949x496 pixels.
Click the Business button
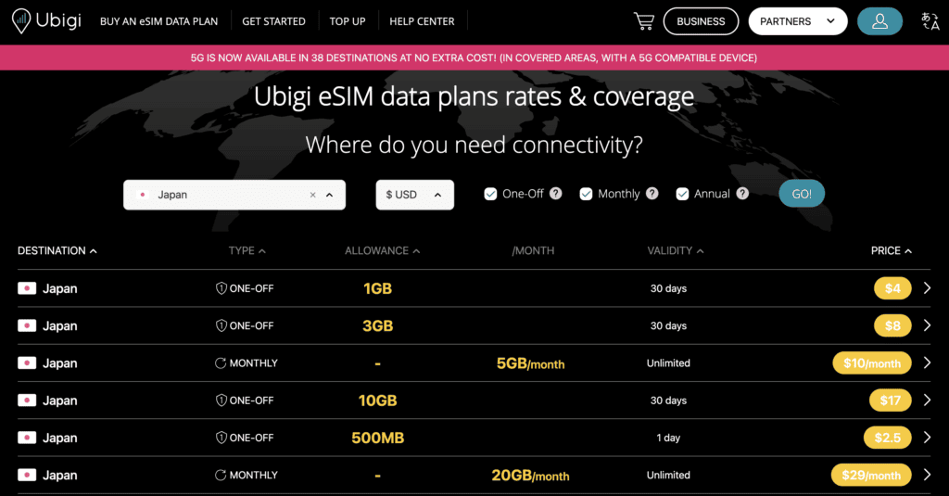tap(701, 21)
